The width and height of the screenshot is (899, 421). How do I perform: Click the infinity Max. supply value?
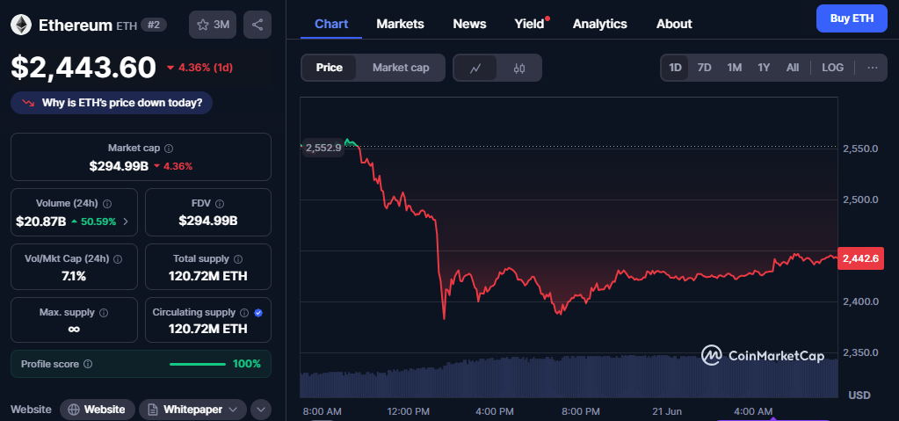pos(74,330)
